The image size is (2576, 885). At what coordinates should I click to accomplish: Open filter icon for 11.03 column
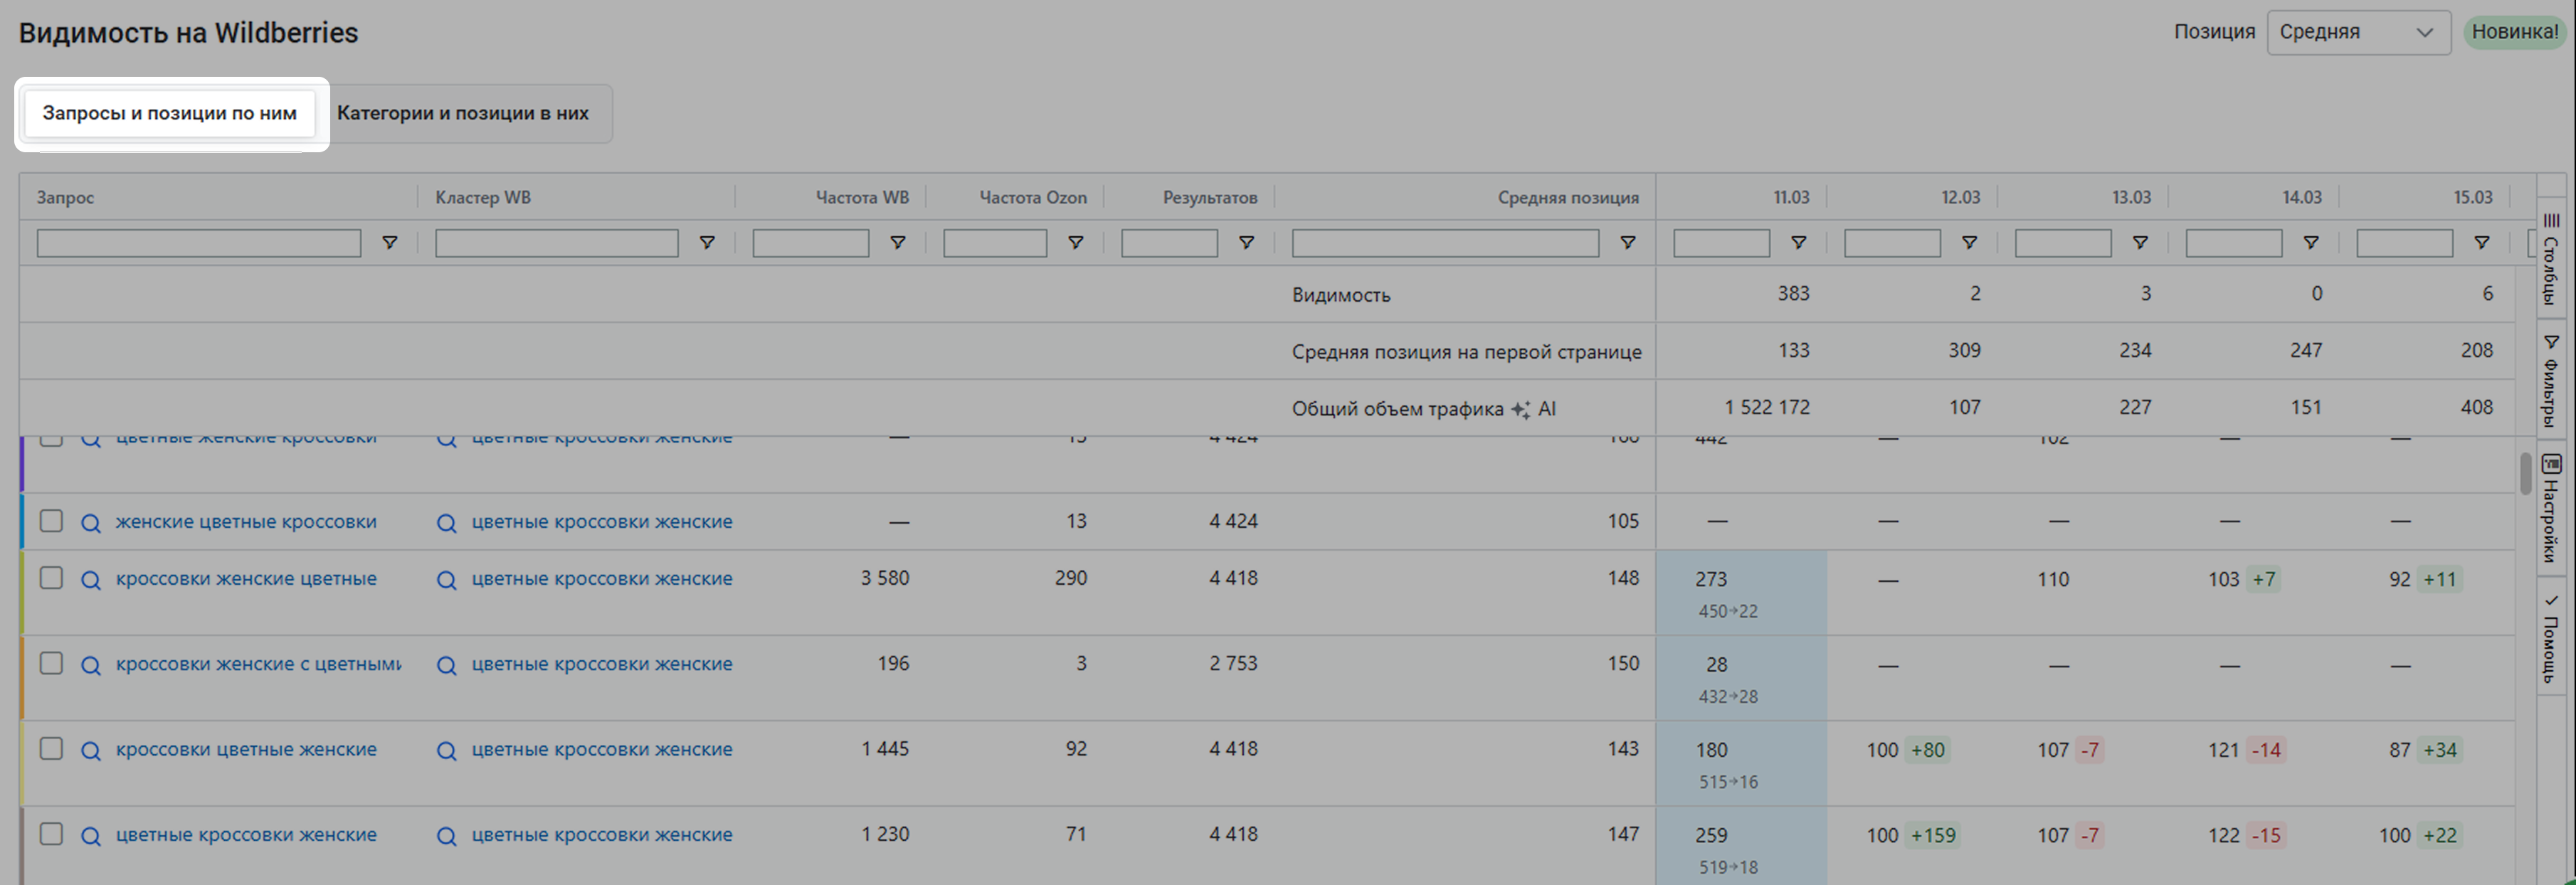point(1799,243)
